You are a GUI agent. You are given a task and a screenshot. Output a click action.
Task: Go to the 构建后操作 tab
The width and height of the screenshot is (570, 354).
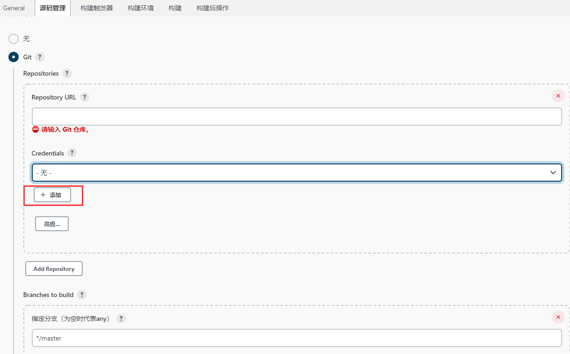(x=213, y=8)
